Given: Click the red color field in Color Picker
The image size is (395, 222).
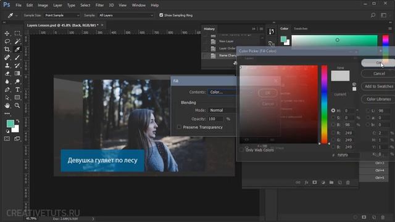Looking at the screenshot, I should point(278,104).
